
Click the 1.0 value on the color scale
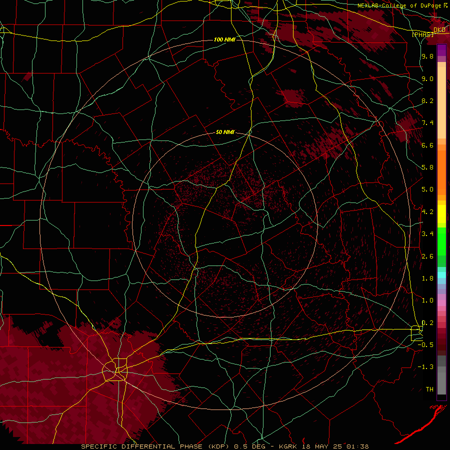(427, 300)
